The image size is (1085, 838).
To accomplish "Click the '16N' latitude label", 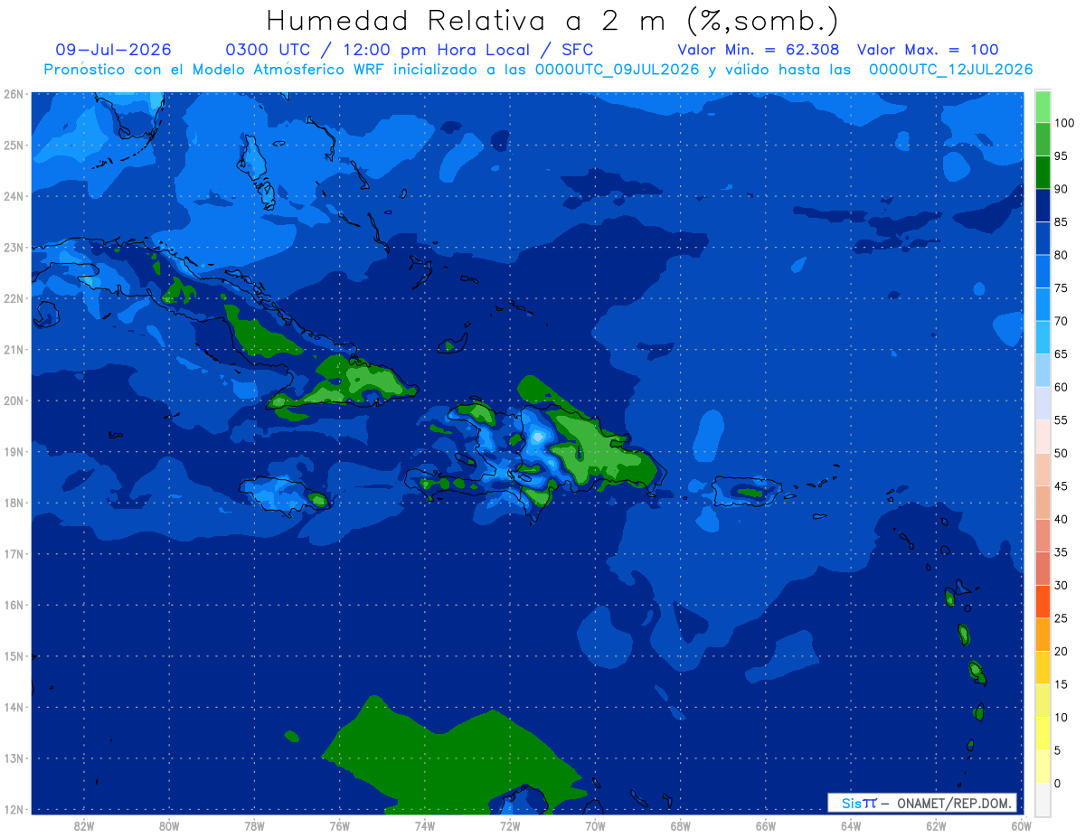I will coord(14,605).
